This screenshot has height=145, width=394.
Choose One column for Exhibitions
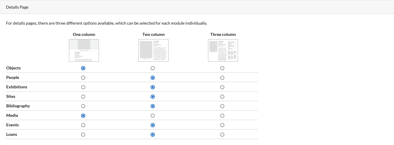(x=83, y=87)
